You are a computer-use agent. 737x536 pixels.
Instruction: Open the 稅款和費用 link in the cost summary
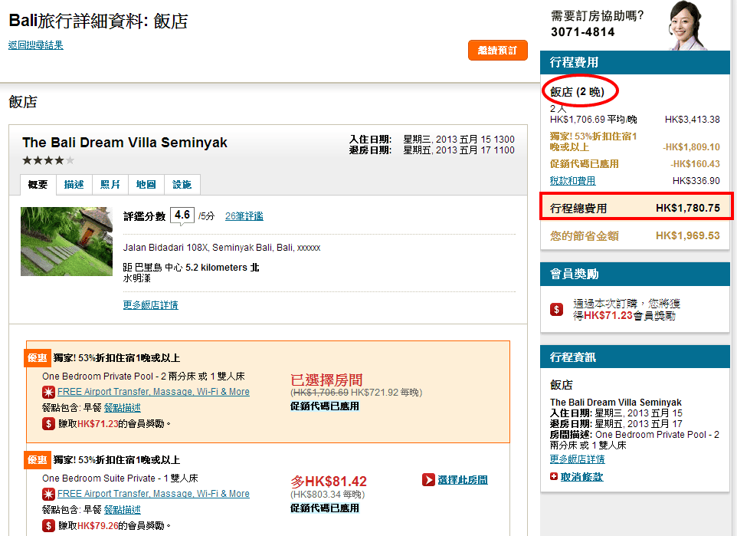tap(572, 181)
